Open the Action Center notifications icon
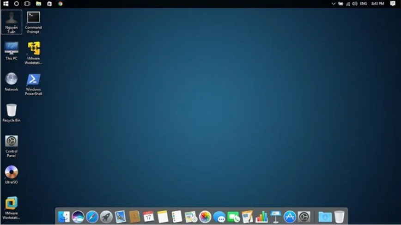 [393, 4]
